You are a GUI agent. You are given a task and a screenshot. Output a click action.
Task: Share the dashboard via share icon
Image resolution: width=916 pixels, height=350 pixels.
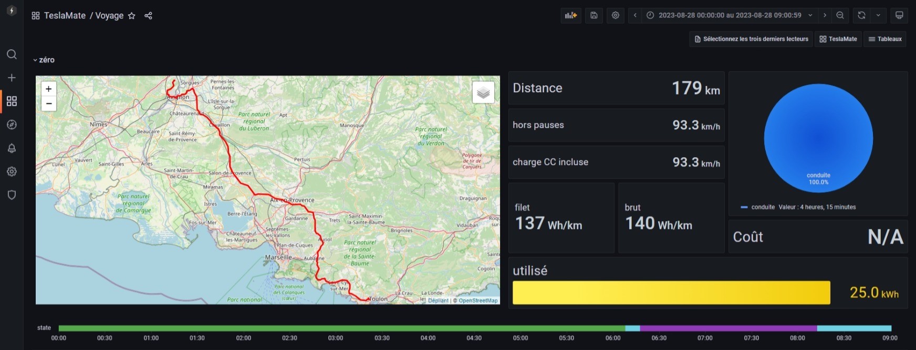pyautogui.click(x=149, y=16)
